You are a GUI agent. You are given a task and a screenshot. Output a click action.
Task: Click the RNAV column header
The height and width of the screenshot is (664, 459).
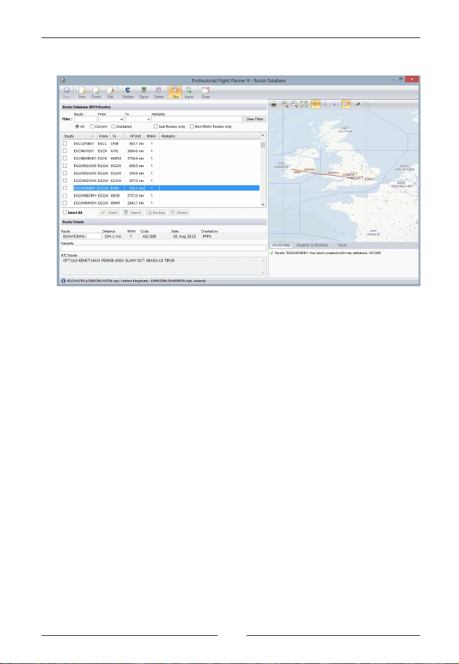point(152,136)
